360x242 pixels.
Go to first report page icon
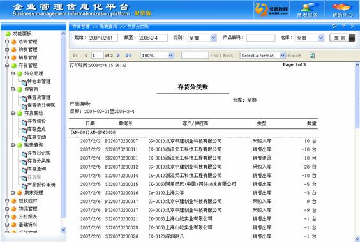point(75,56)
